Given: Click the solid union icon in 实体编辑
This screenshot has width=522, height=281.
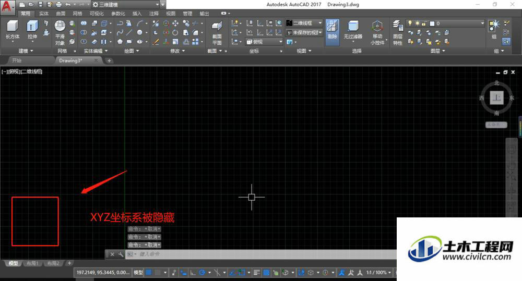Looking at the screenshot, I should [84, 23].
